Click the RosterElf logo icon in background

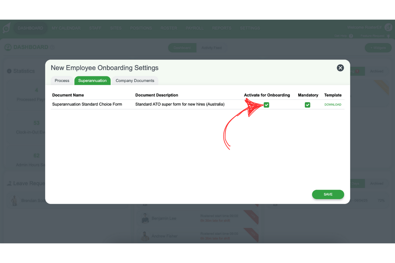(x=6, y=28)
